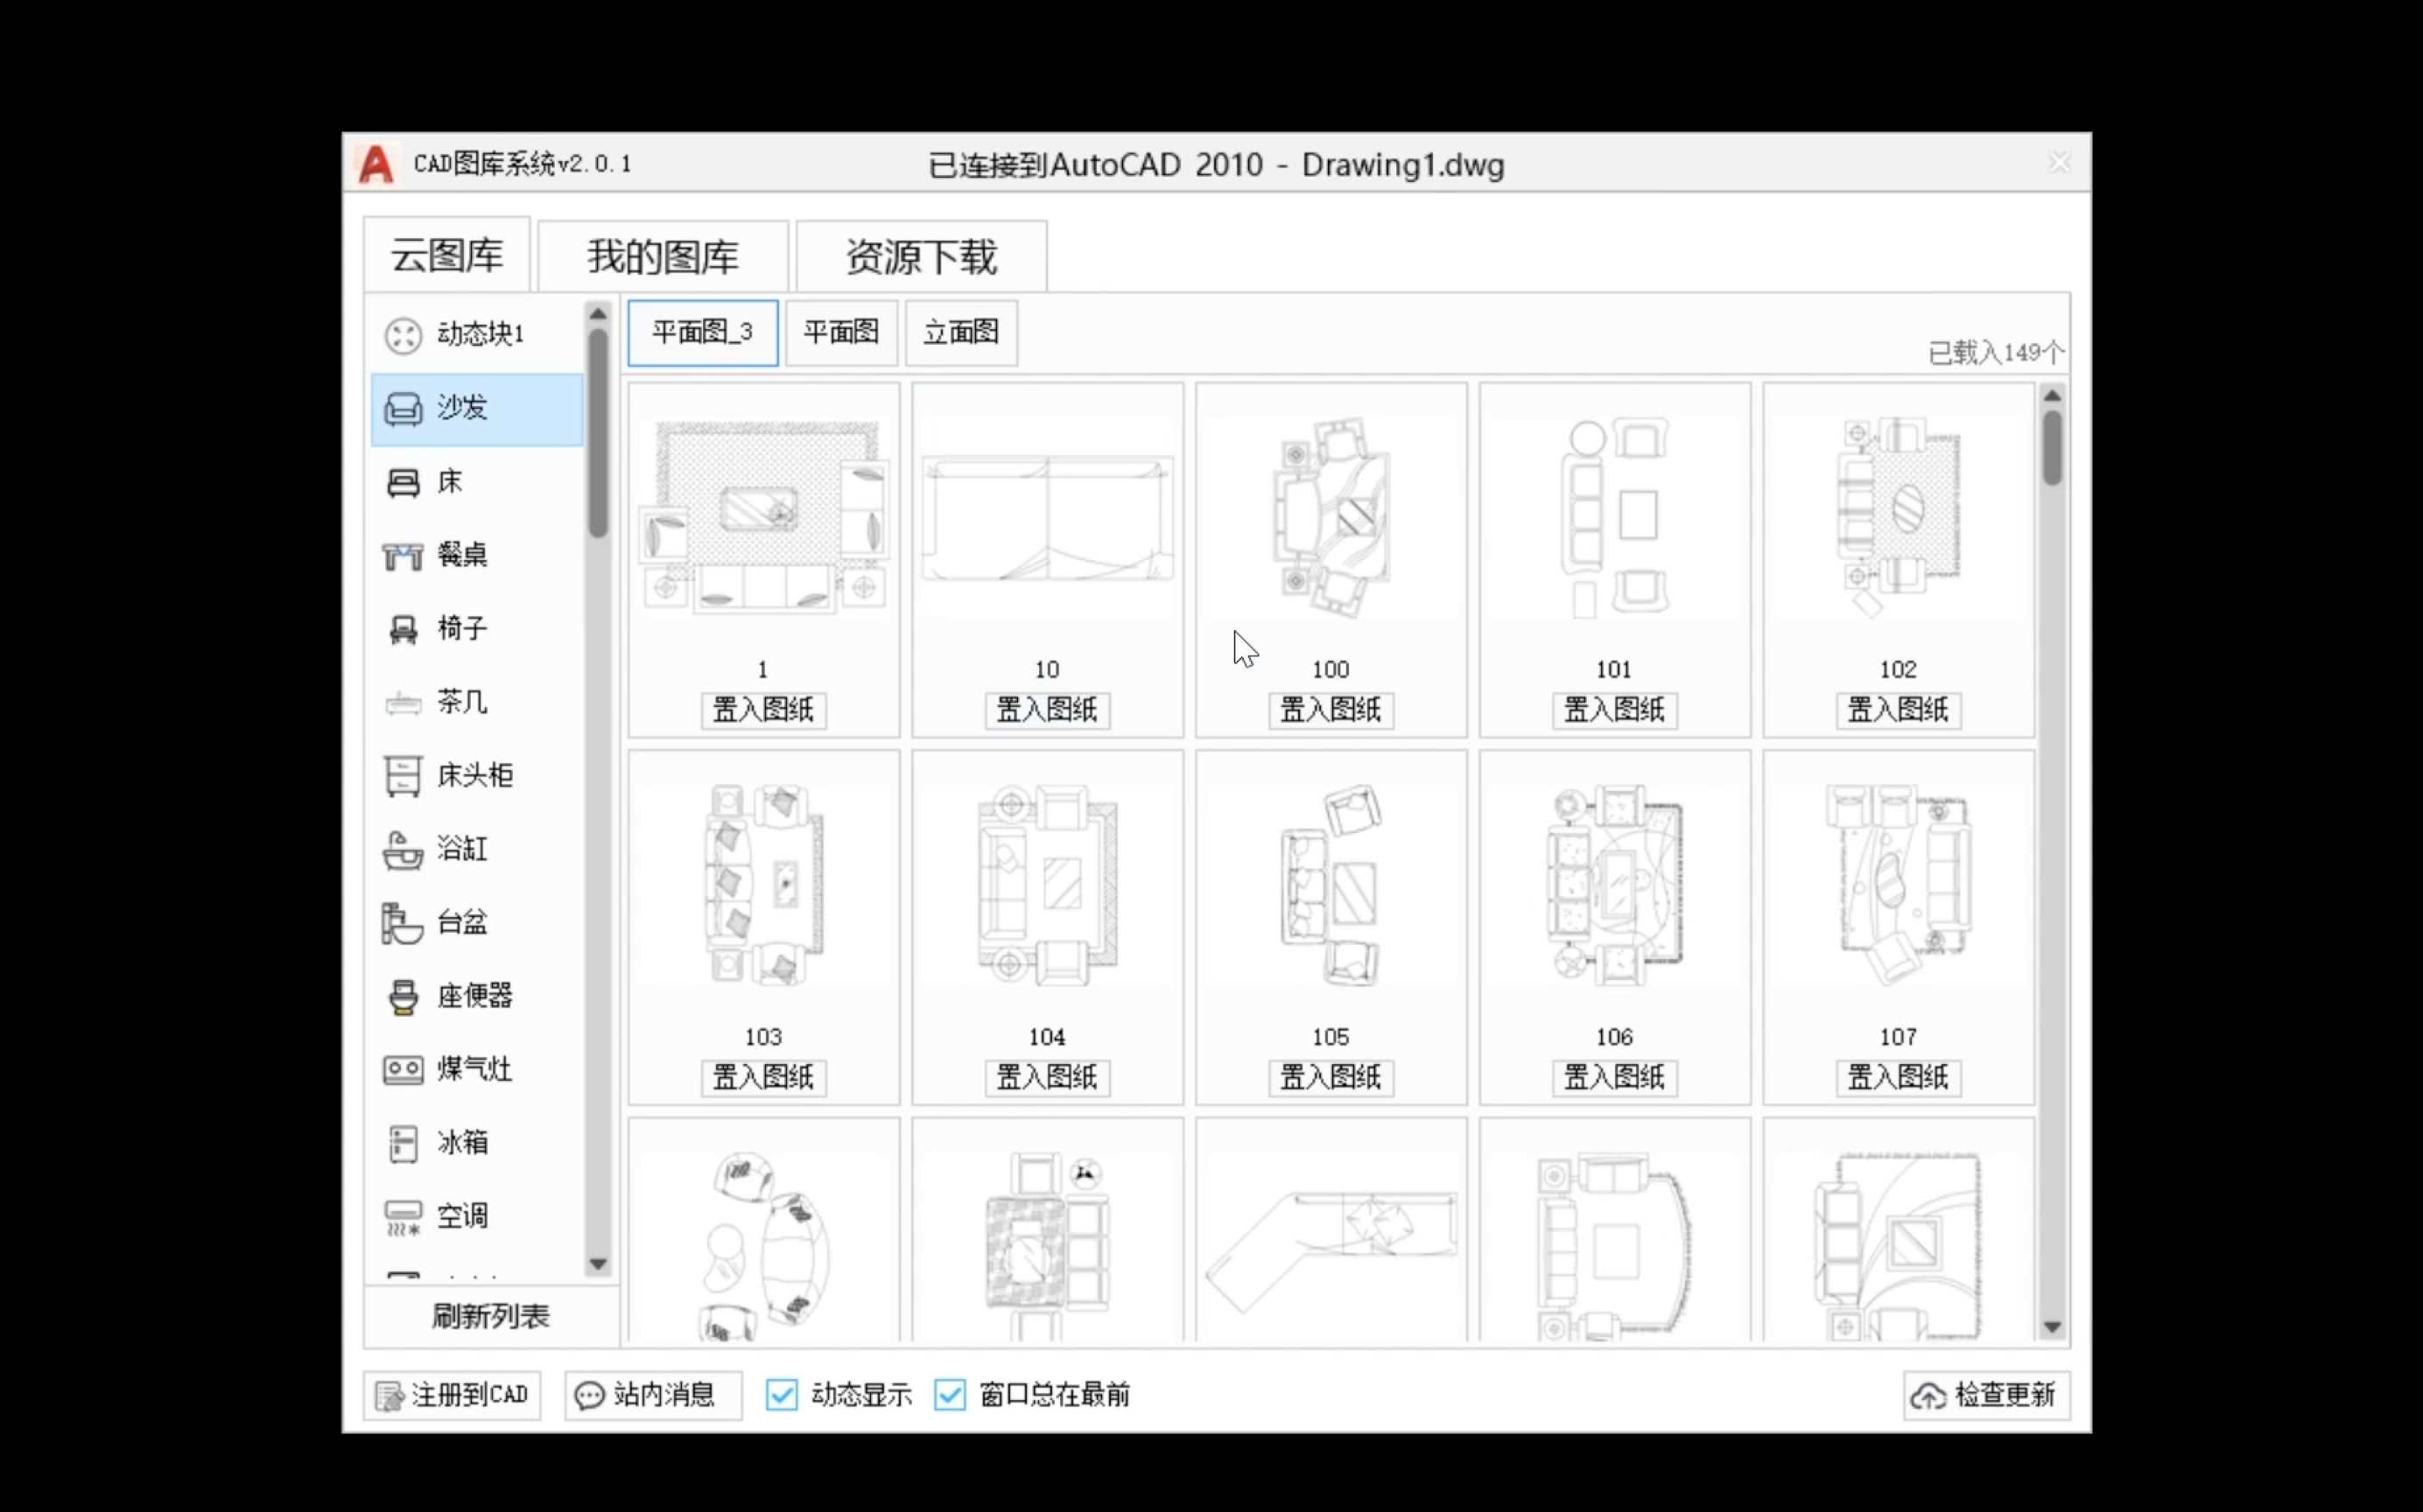Image resolution: width=2423 pixels, height=1512 pixels.
Task: Switch to the 平面图 sub-tab
Action: (x=841, y=332)
